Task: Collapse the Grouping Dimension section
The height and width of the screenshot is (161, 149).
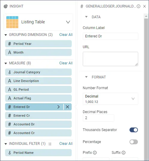Action: coord(6,35)
